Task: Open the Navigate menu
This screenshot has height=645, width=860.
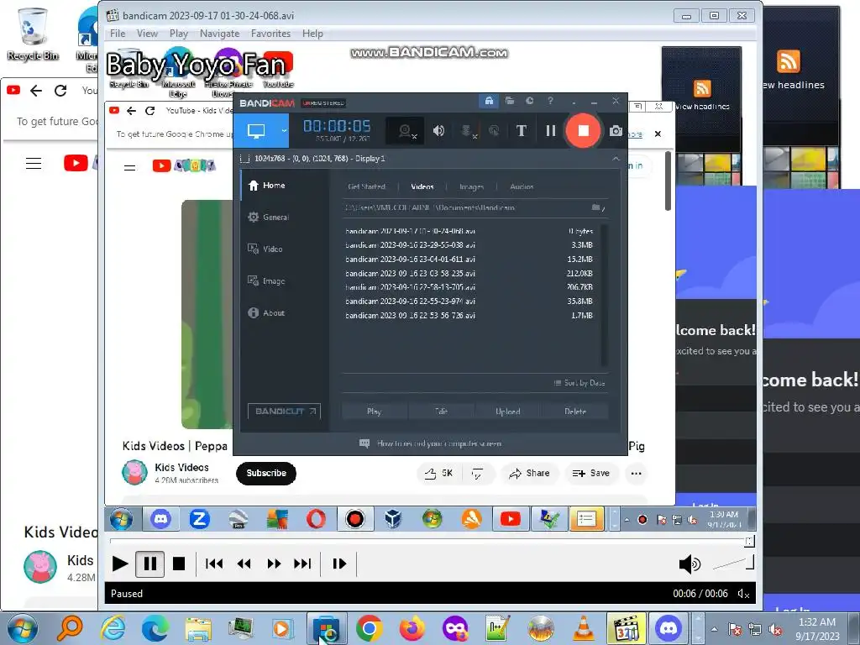Action: click(219, 34)
